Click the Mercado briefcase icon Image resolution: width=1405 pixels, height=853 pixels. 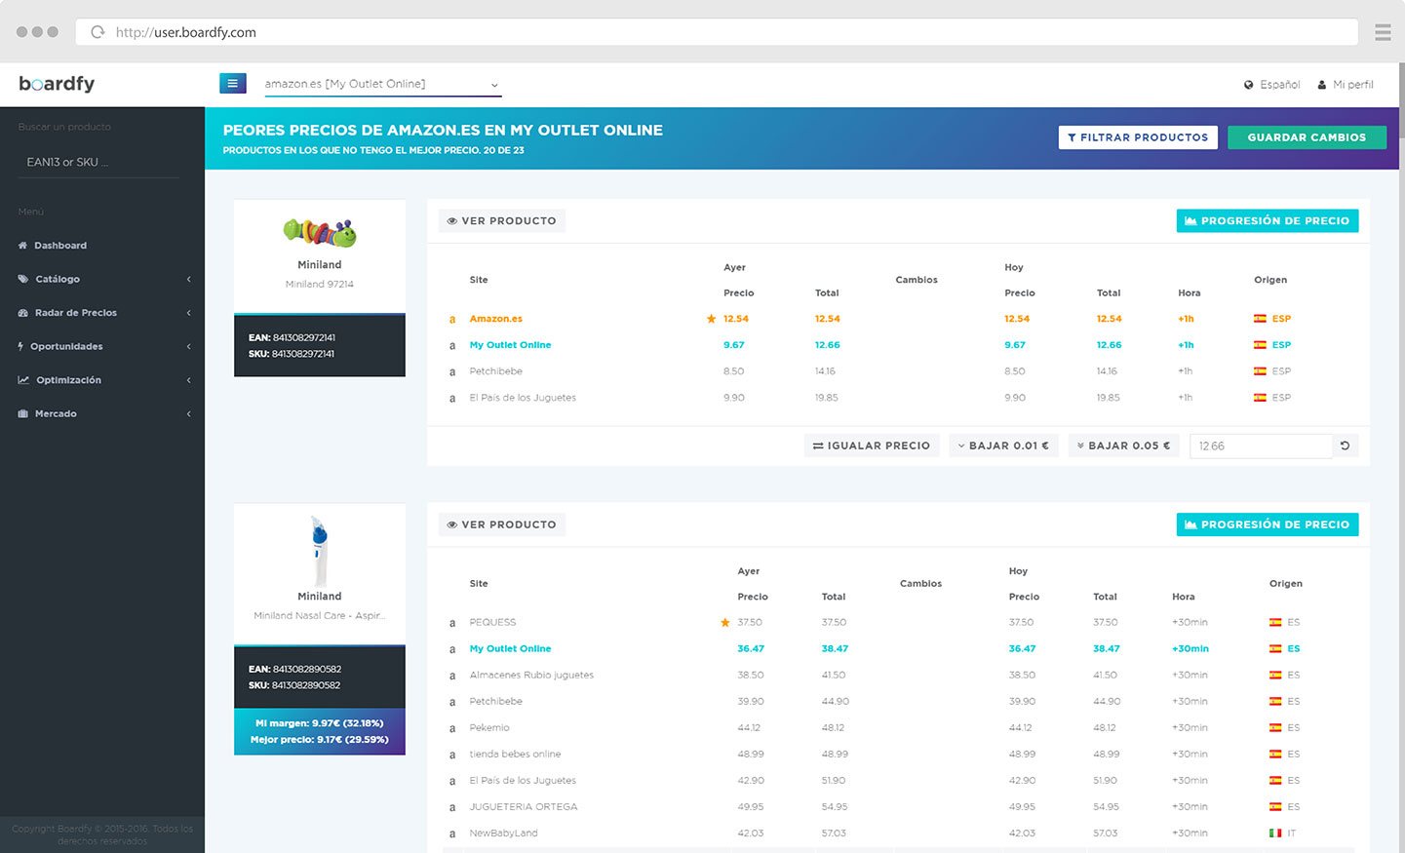pos(22,413)
